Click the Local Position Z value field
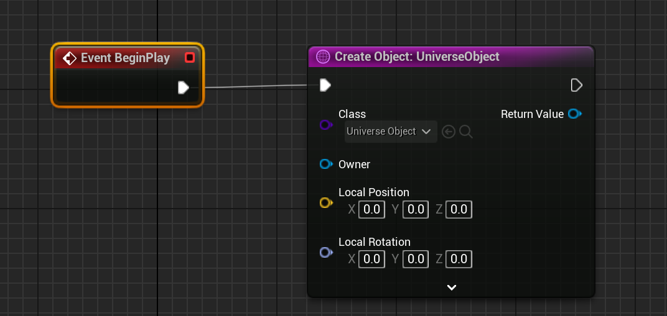This screenshot has height=316, width=667. [x=459, y=210]
